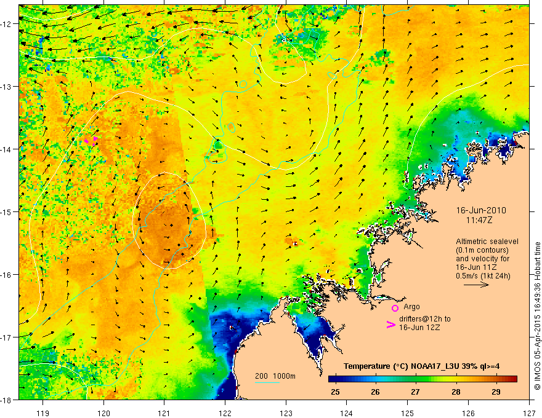Click the latitude label -13

[6, 87]
